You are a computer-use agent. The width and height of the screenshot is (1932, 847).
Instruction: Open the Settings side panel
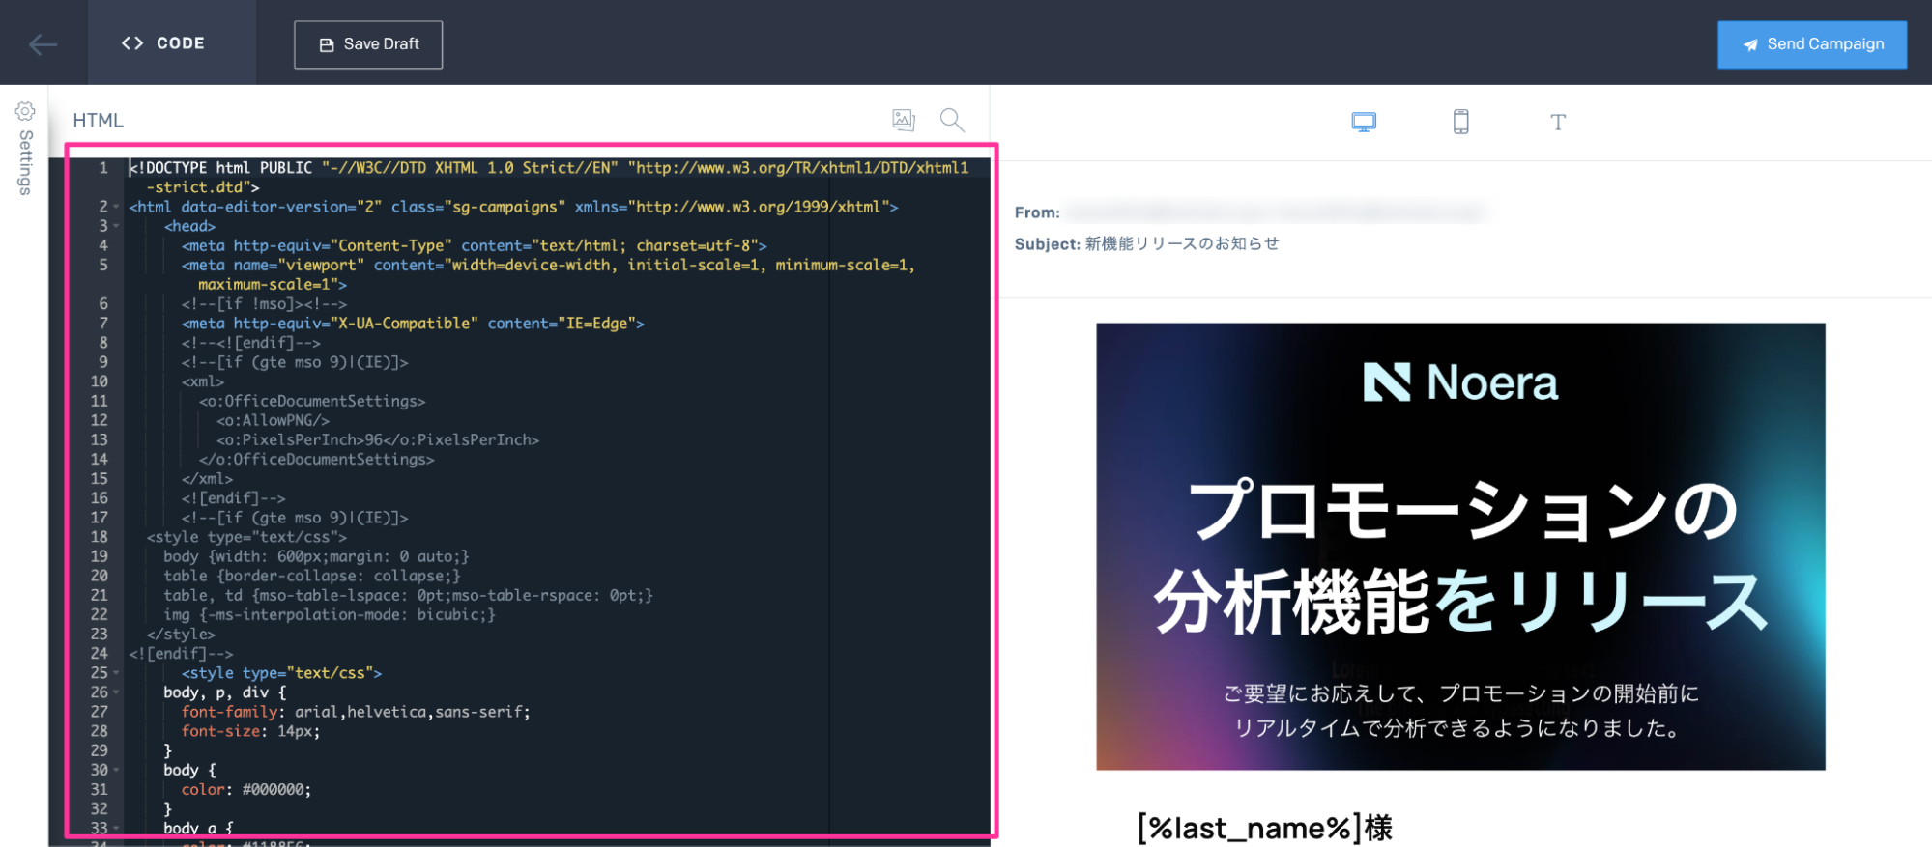[x=25, y=148]
